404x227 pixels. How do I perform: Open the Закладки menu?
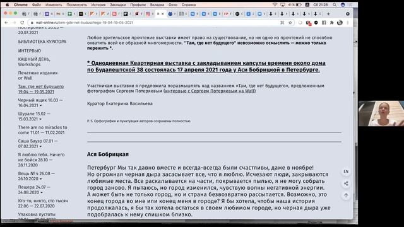pos(118,4)
